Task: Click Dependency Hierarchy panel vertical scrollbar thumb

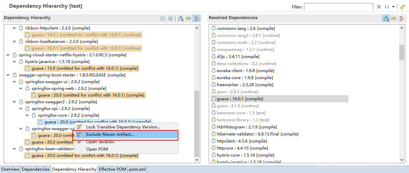Action: [197, 124]
